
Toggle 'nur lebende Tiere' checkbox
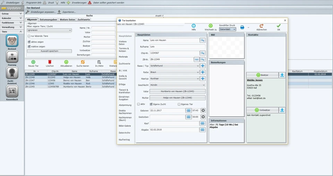point(29,36)
